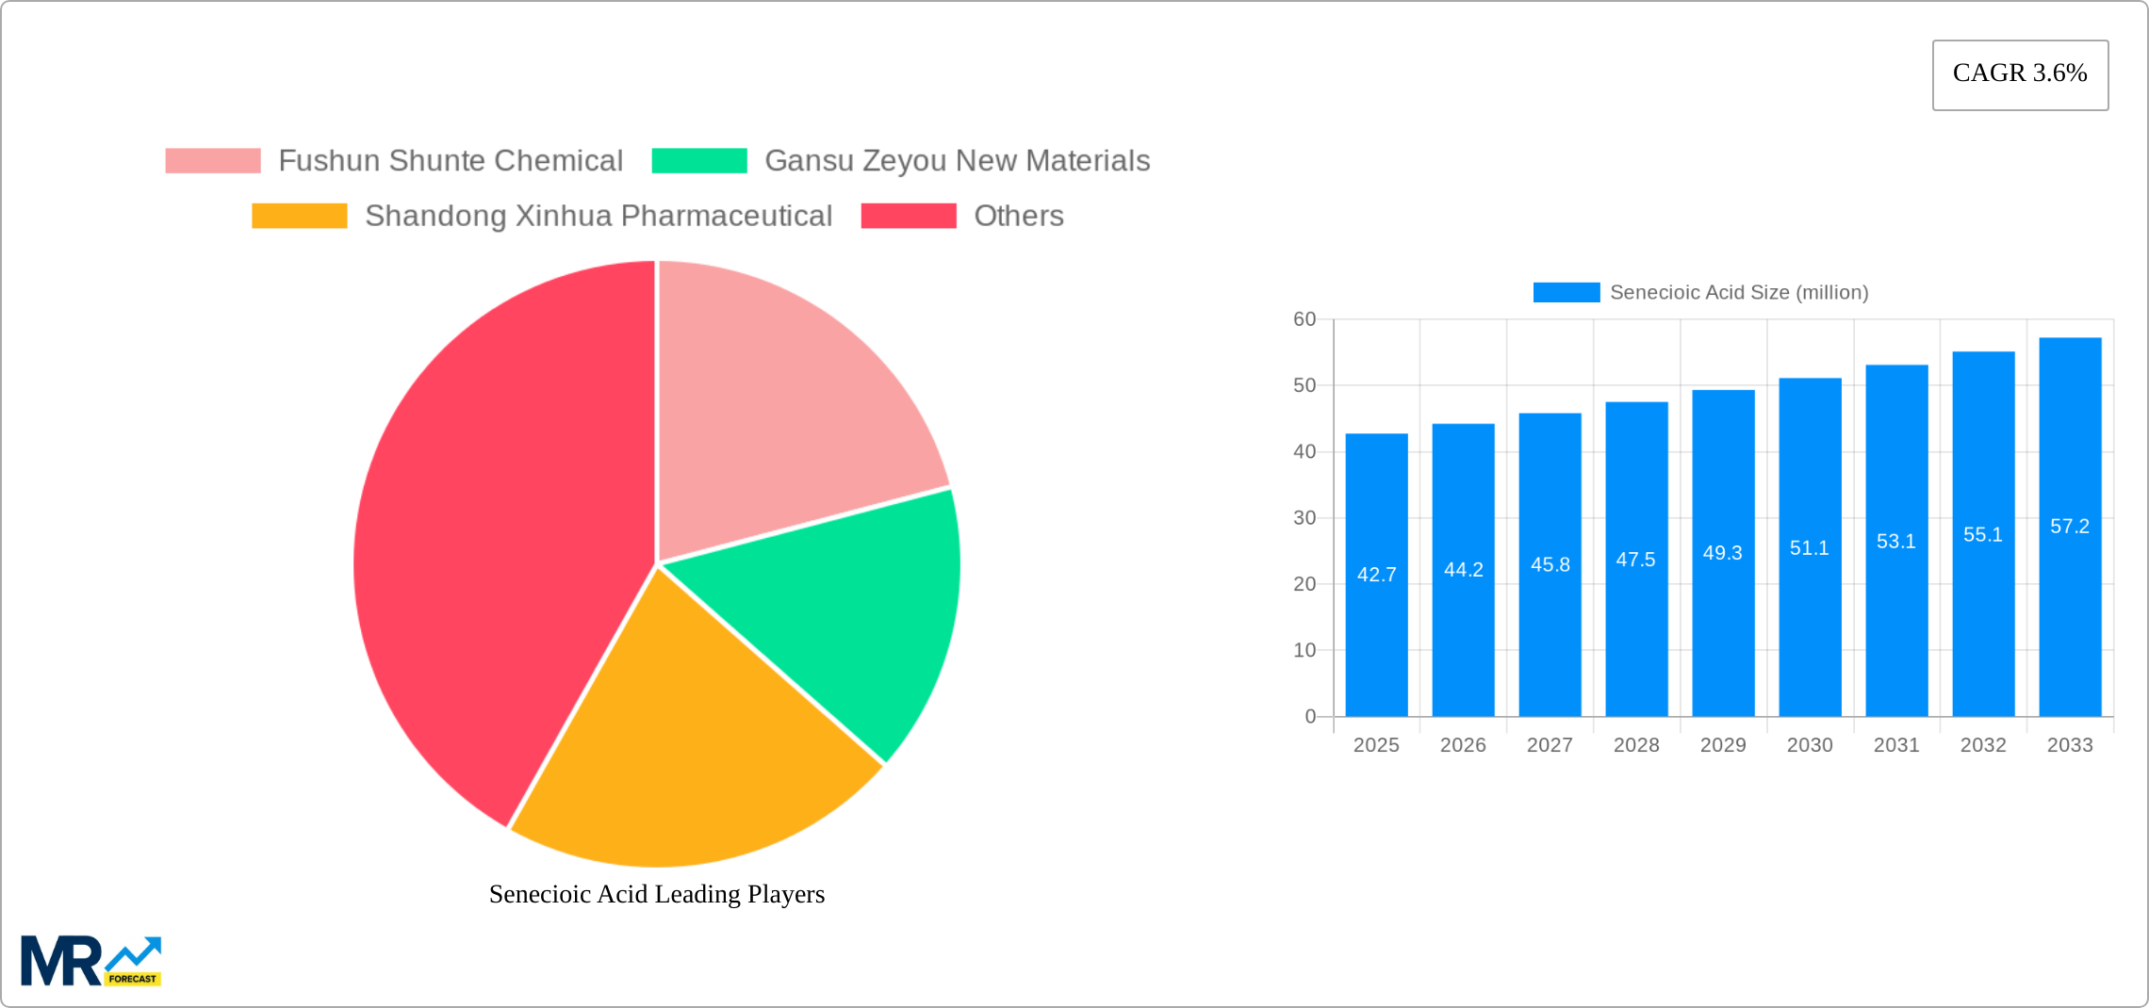The width and height of the screenshot is (2149, 1008).
Task: Click the 2025 axis label
Action: tap(1376, 744)
